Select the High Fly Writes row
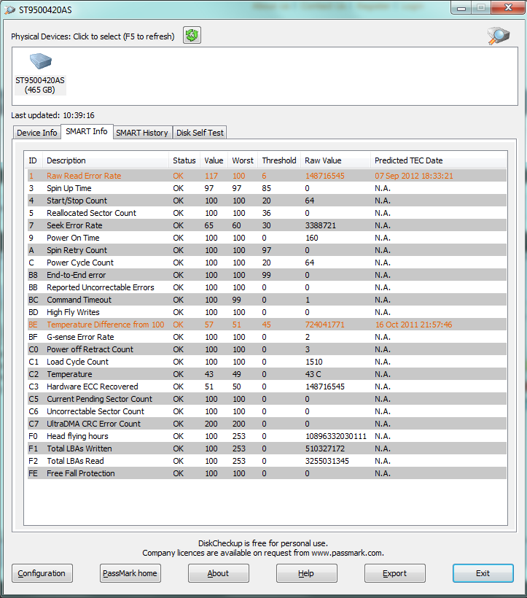This screenshot has height=598, width=527. click(x=267, y=312)
